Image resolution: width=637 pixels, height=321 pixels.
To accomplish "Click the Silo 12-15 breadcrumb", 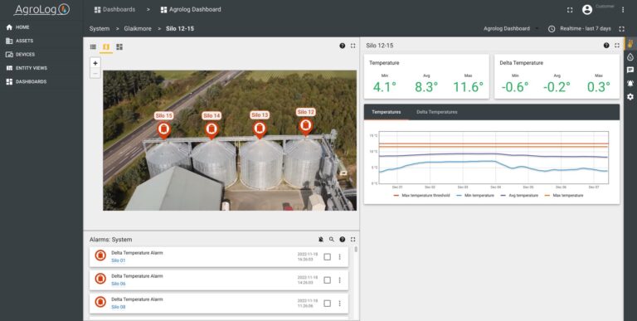I will pyautogui.click(x=180, y=29).
